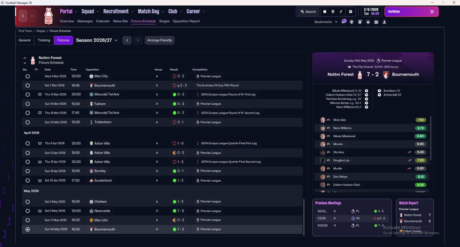This screenshot has width=460, height=247.
Task: Click the Chelsea club badge in fixture list
Action: coord(91,202)
